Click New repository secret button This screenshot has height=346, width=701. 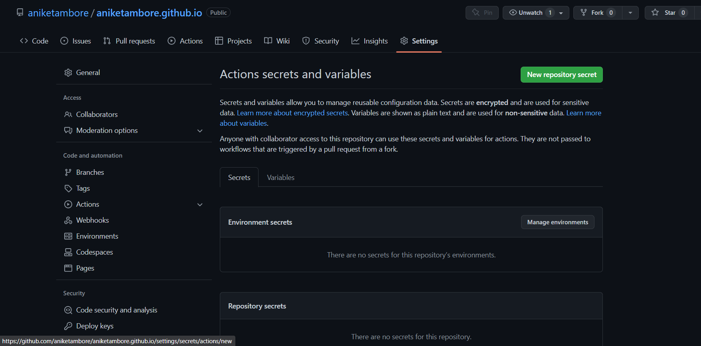click(x=561, y=75)
